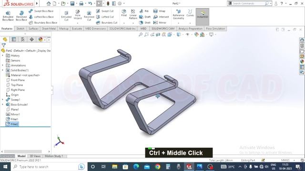Image resolution: width=305 pixels, height=171 pixels.
Task: Select the Linear Pattern tool
Action: (133, 14)
